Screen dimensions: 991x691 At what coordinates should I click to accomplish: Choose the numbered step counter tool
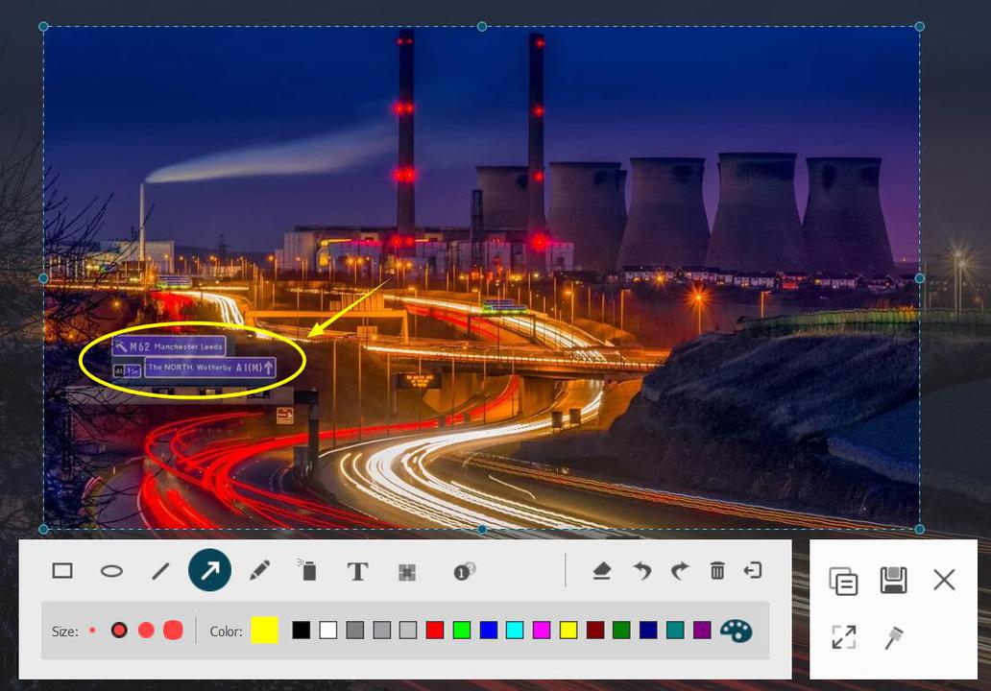(465, 571)
